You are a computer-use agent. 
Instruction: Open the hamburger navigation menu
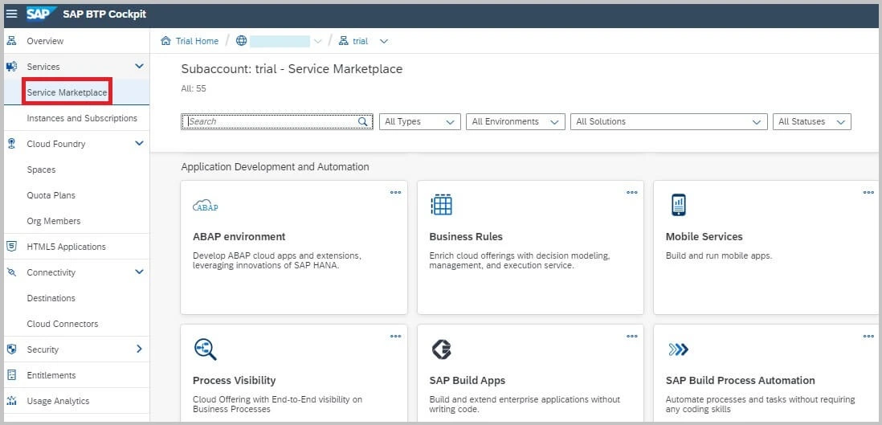pyautogui.click(x=12, y=14)
